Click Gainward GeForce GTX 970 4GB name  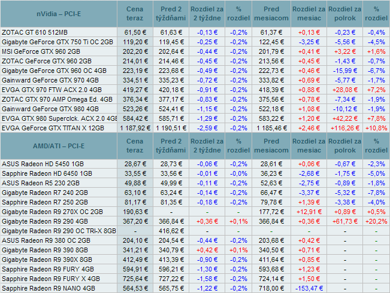pyautogui.click(x=50, y=80)
